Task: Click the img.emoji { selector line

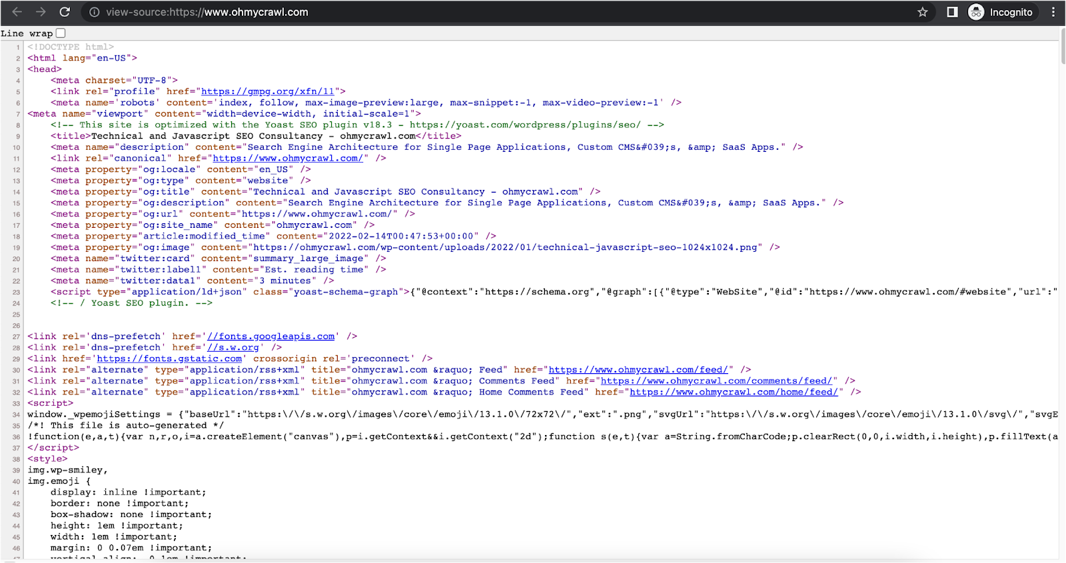Action: coord(59,481)
